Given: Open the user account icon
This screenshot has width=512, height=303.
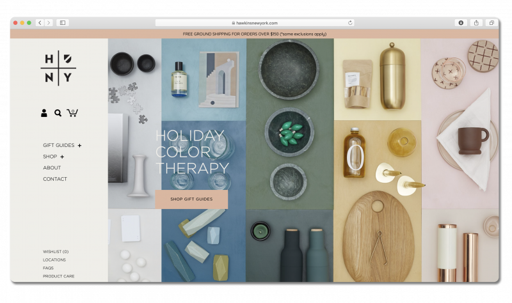Looking at the screenshot, I should pos(44,113).
